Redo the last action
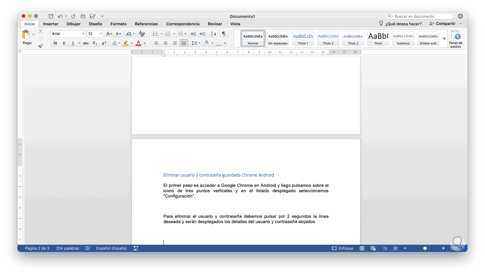Viewport: 485px width, 275px height. pyautogui.click(x=73, y=16)
